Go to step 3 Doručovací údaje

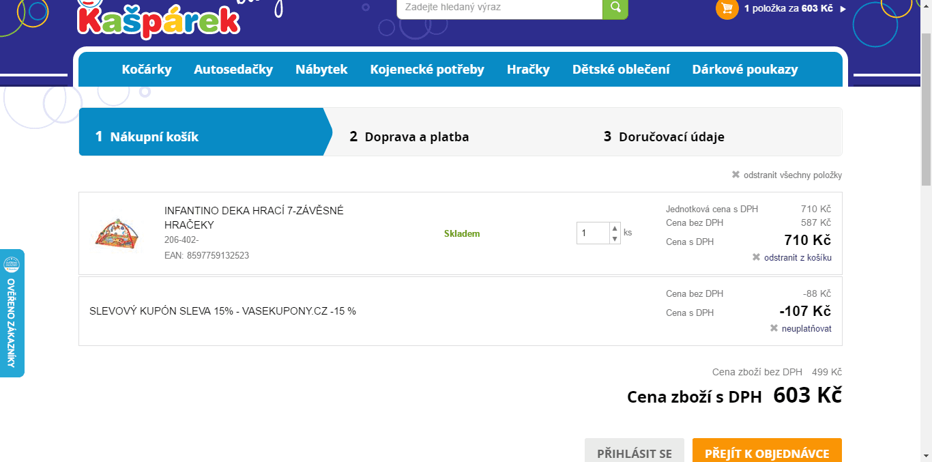pos(664,136)
